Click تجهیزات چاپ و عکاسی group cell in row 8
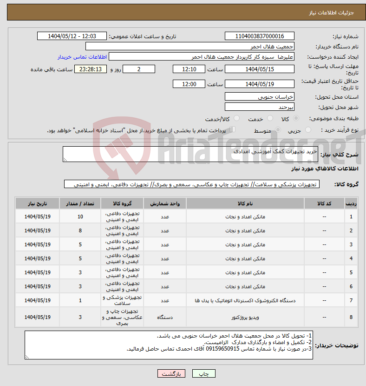This screenshot has height=386, width=366. [122, 317]
